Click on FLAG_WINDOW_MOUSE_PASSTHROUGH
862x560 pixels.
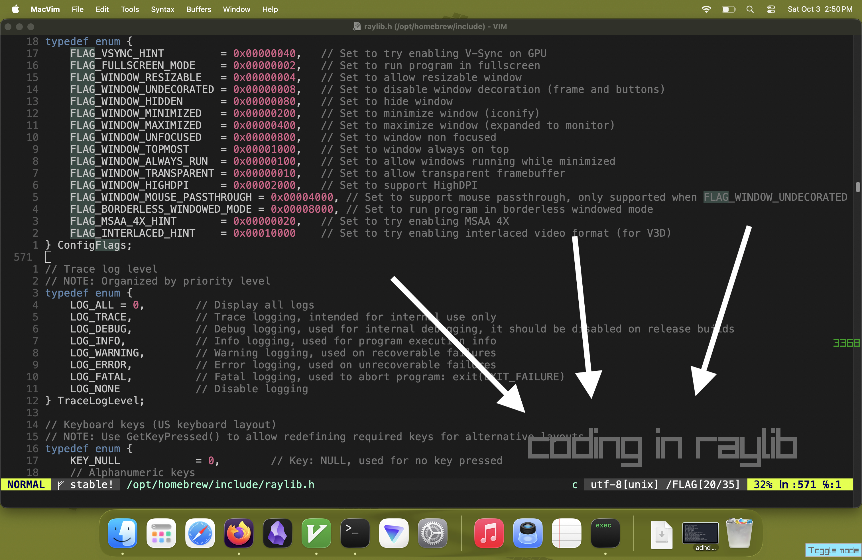(161, 197)
